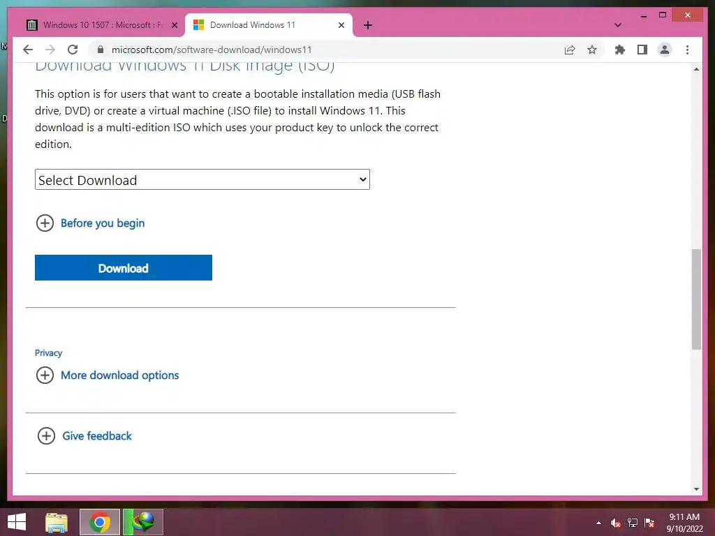Open a new browser tab
This screenshot has width=715, height=536.
(x=368, y=25)
